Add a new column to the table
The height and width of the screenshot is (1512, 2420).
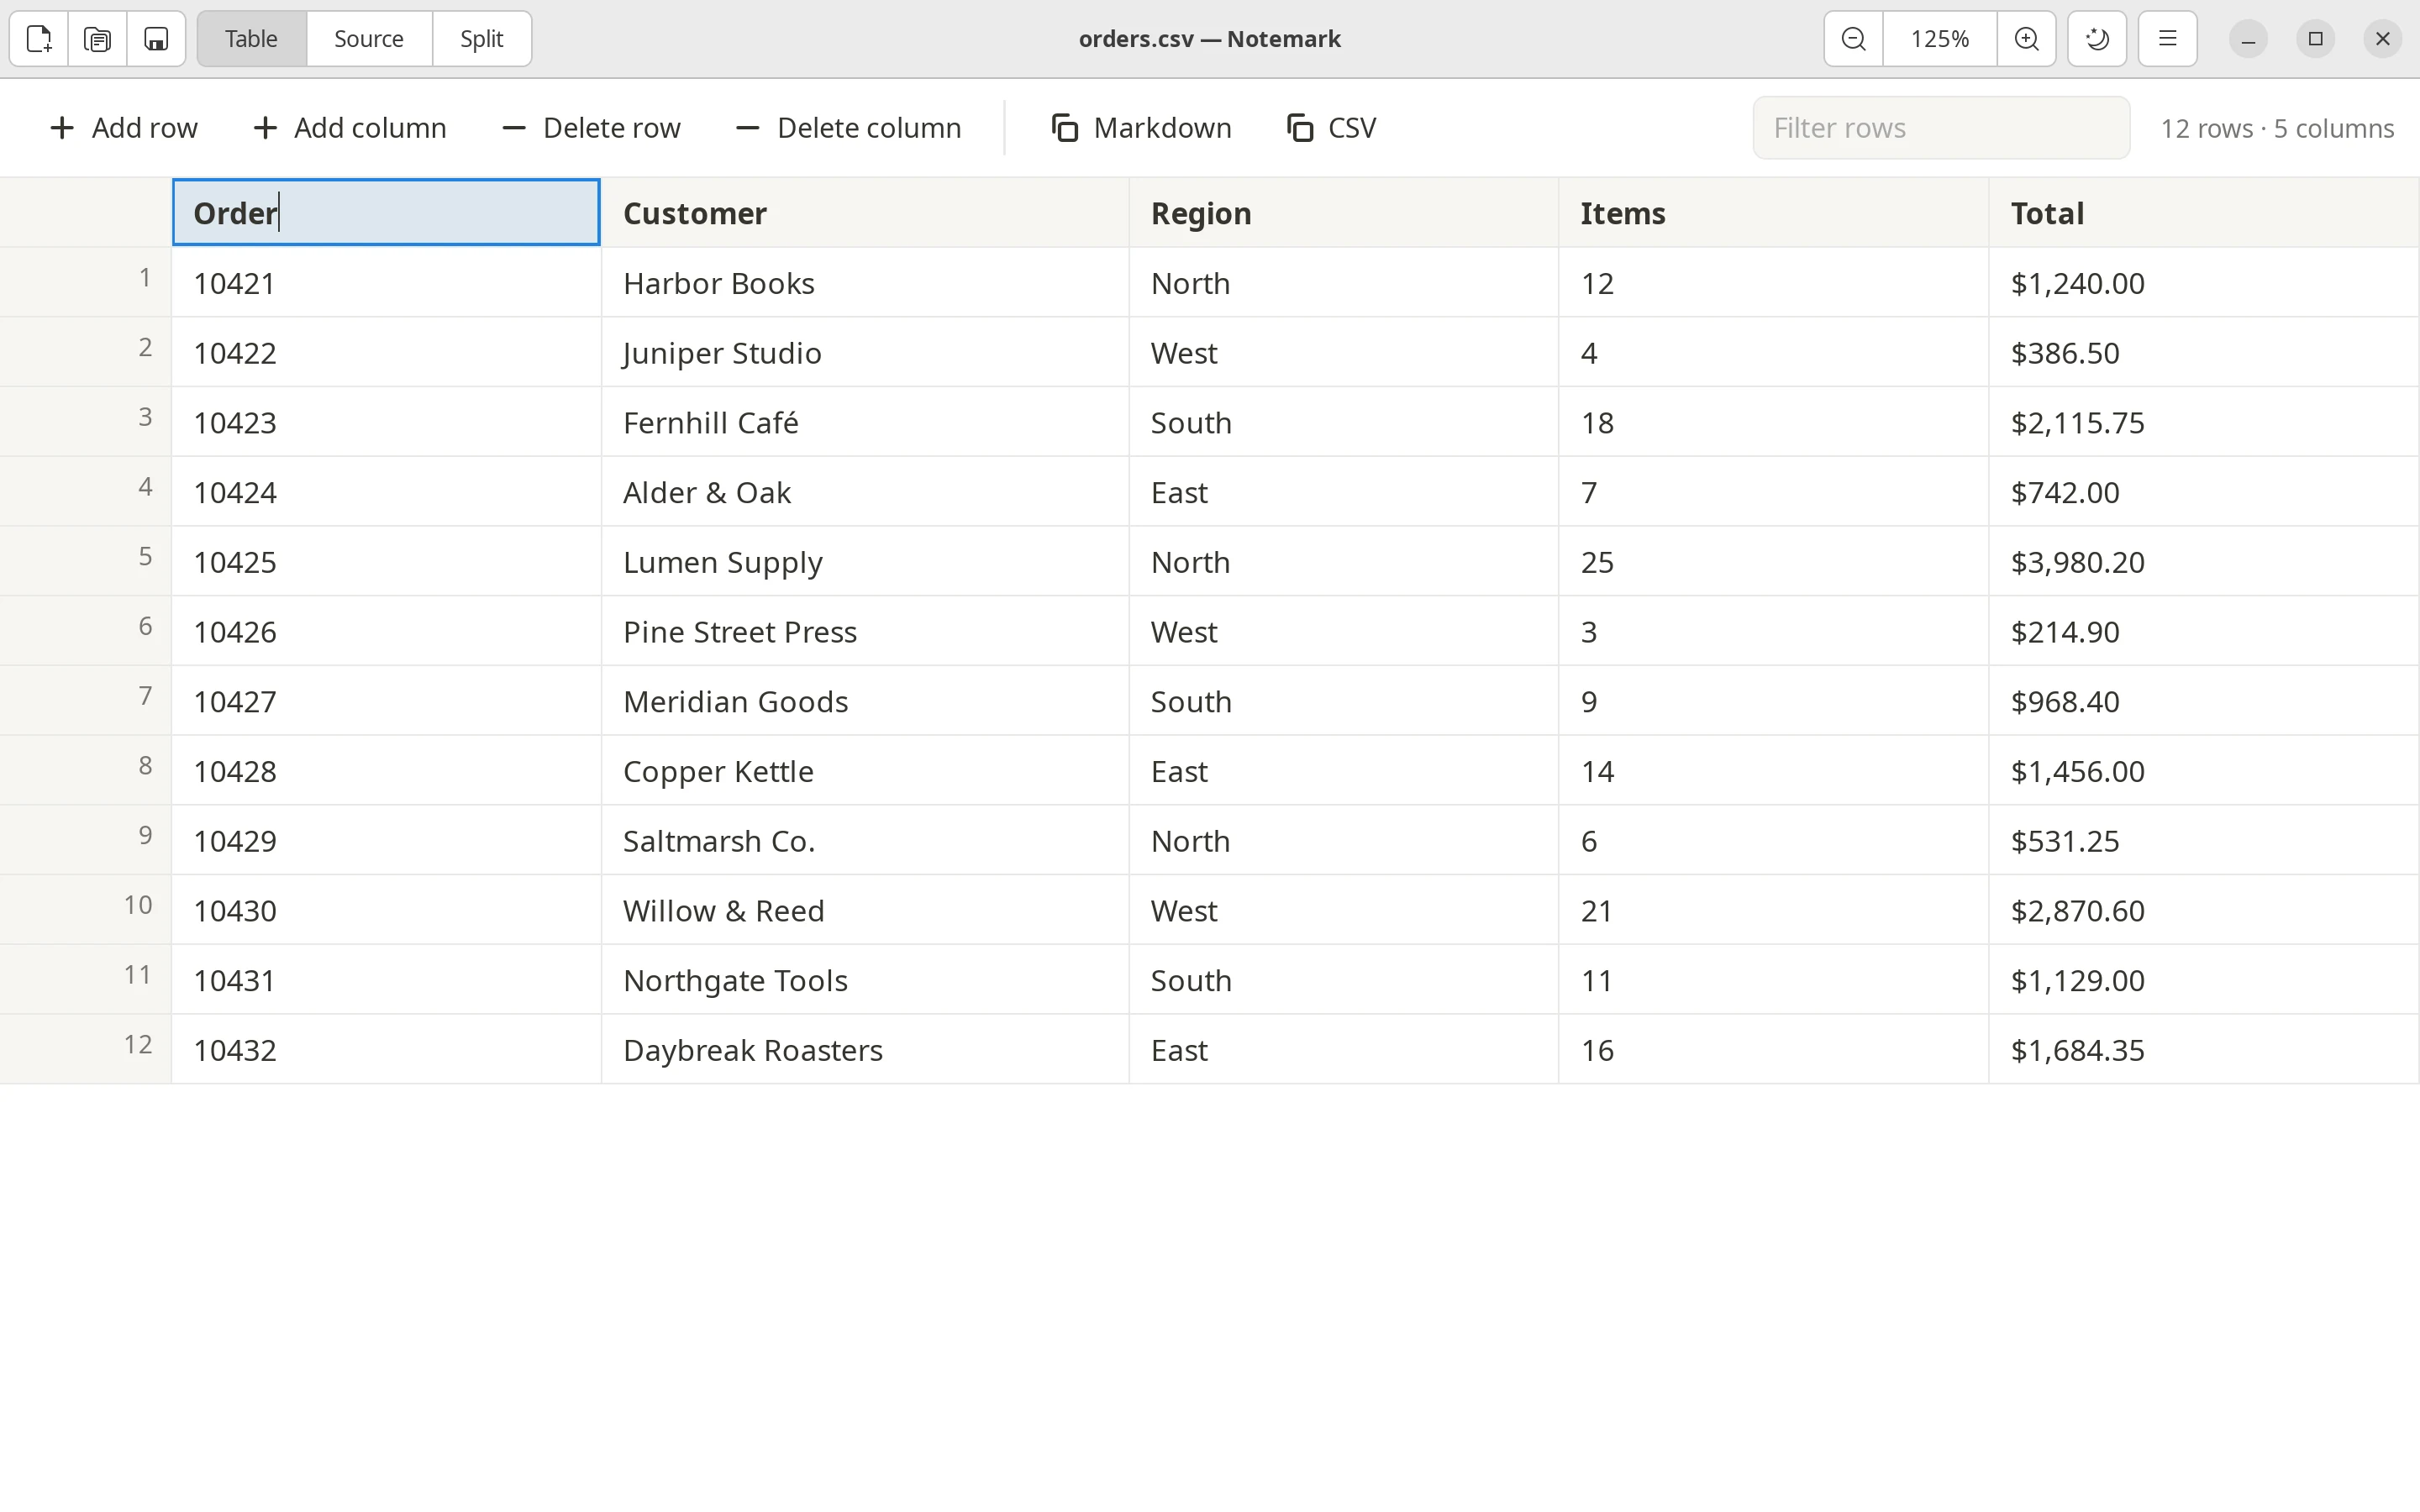click(x=350, y=128)
